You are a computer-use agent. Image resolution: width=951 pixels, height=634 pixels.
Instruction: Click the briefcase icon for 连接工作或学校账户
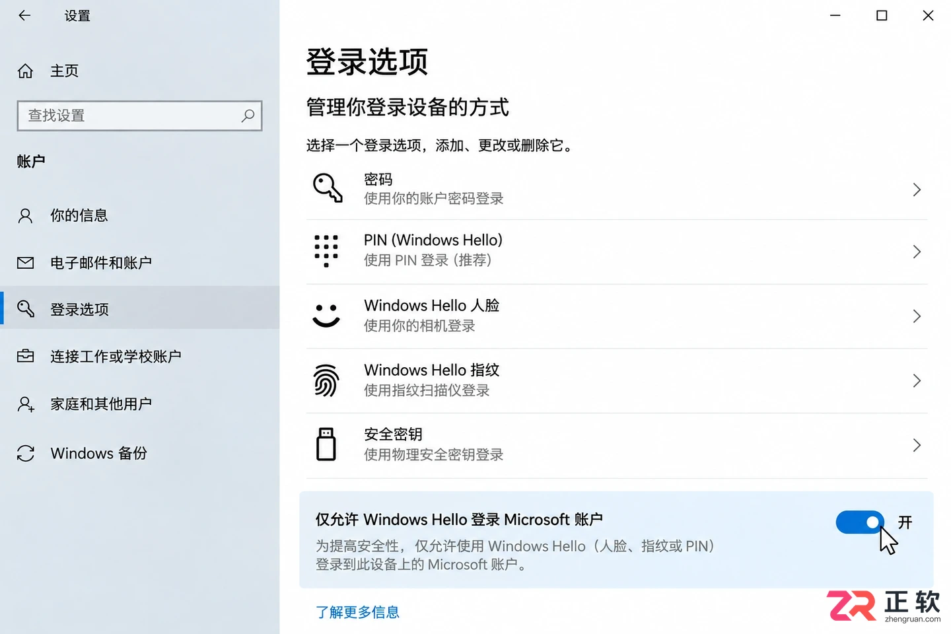[x=25, y=356]
